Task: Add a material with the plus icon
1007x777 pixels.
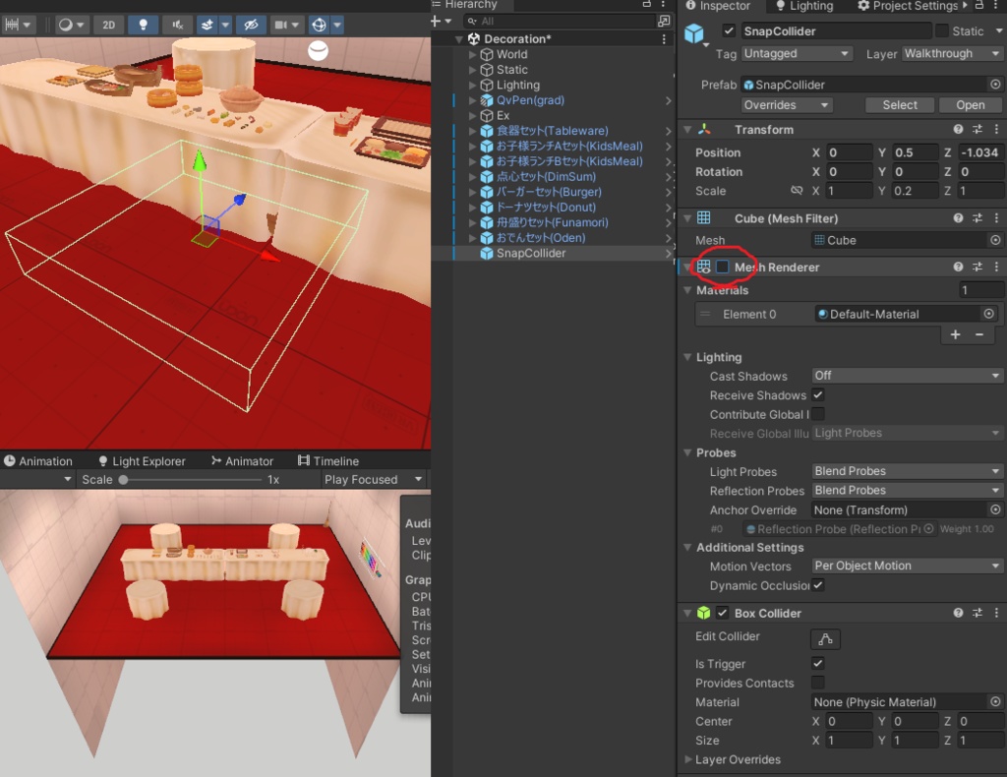Action: (x=955, y=334)
